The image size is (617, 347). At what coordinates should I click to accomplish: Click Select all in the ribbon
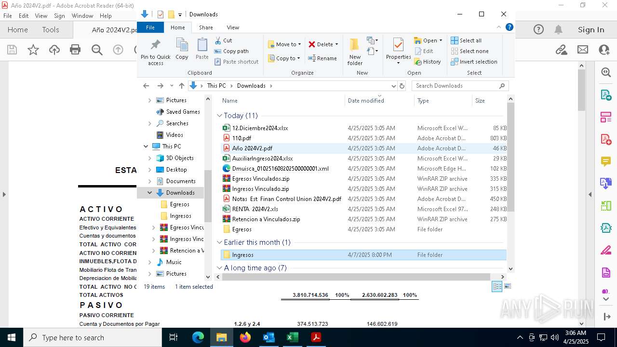pos(466,40)
